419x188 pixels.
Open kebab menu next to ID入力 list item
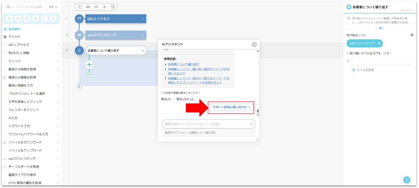click(59, 118)
